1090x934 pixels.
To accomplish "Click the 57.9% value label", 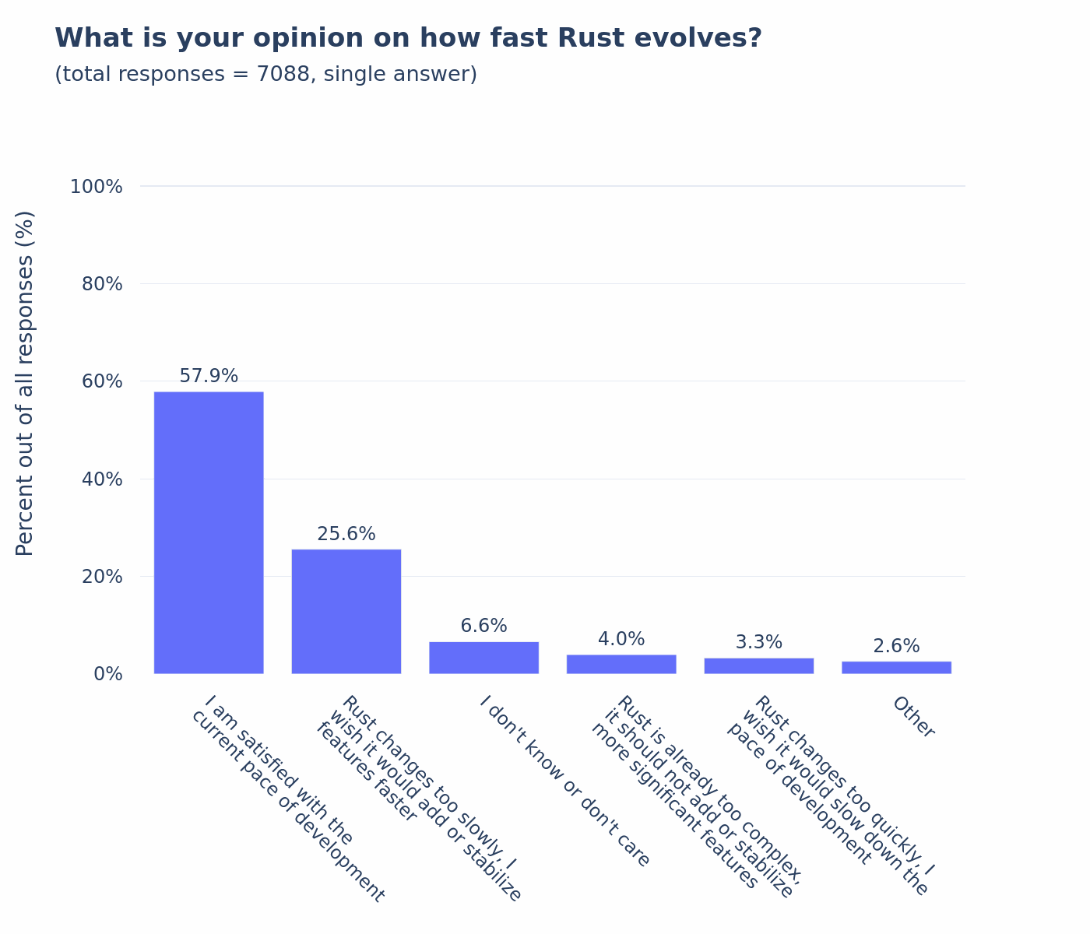I will click(x=209, y=377).
